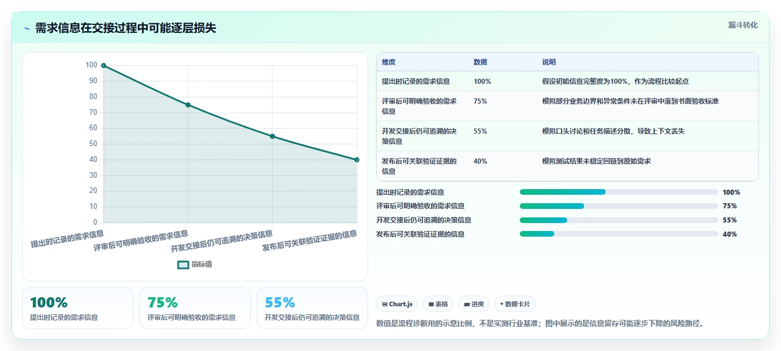Select the chart data point at value 75

pos(188,105)
